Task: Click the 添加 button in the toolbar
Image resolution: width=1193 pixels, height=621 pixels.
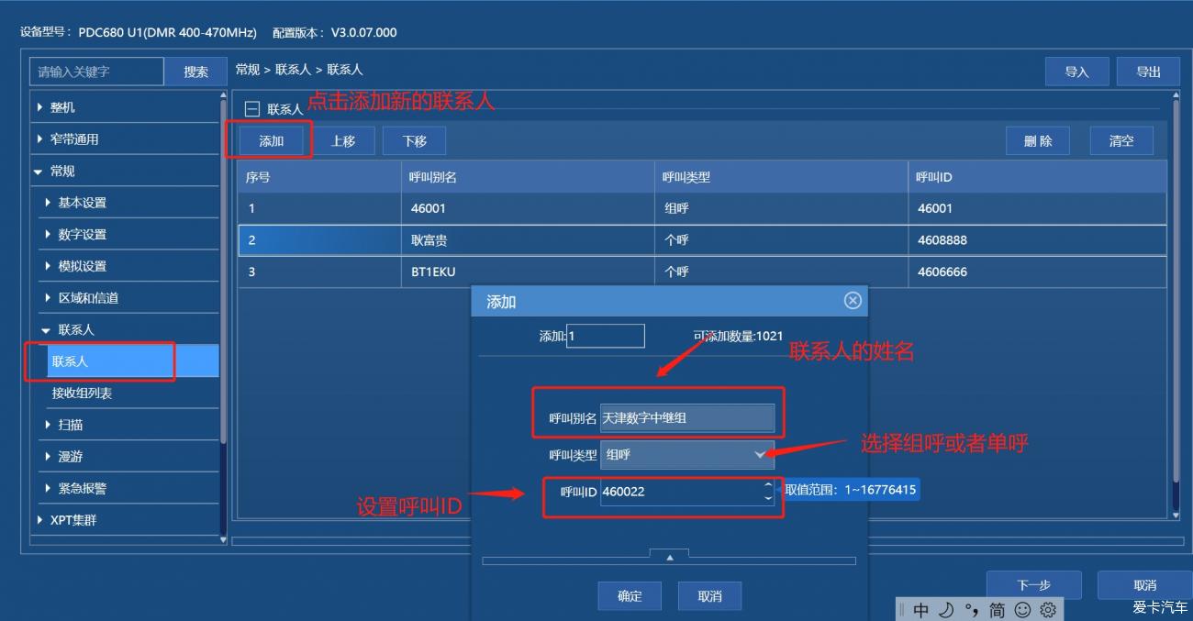Action: (x=271, y=141)
